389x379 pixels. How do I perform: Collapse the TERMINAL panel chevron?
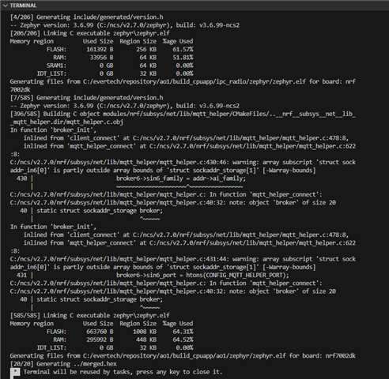(6, 6)
